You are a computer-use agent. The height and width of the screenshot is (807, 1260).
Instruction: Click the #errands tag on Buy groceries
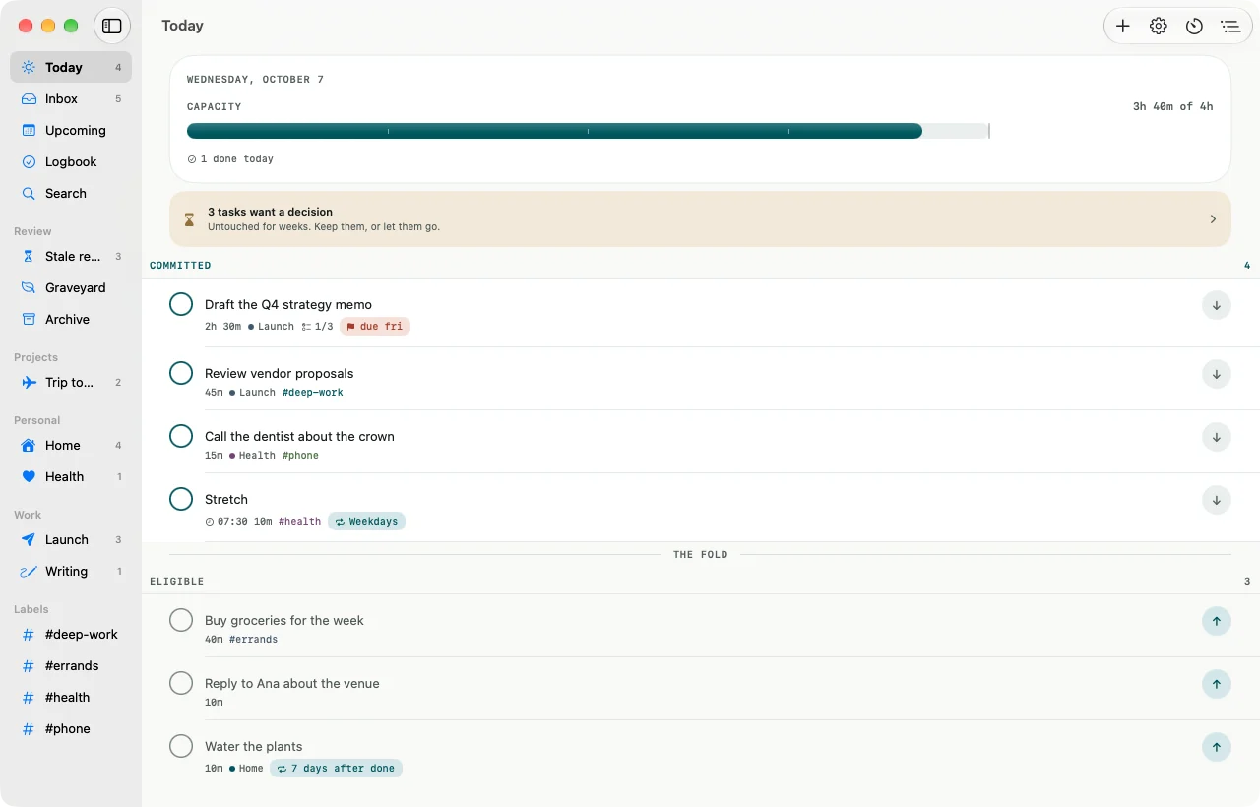click(253, 640)
